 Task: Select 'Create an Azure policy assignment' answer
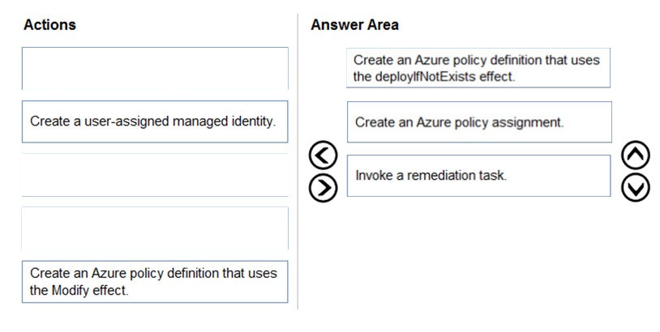[479, 122]
